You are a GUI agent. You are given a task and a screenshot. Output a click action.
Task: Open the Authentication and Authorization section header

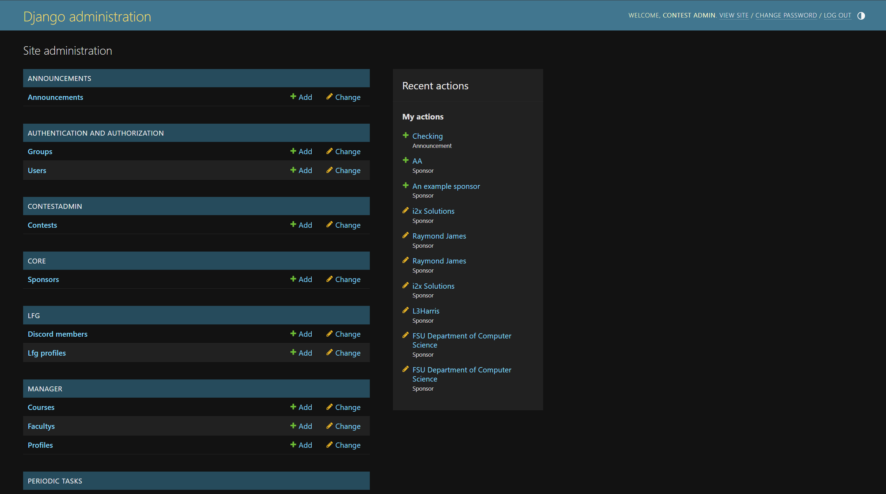coord(96,133)
